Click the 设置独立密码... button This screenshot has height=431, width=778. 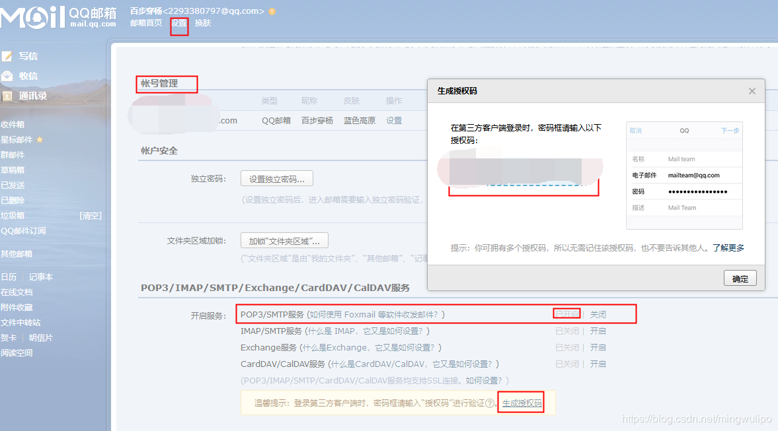coord(277,179)
